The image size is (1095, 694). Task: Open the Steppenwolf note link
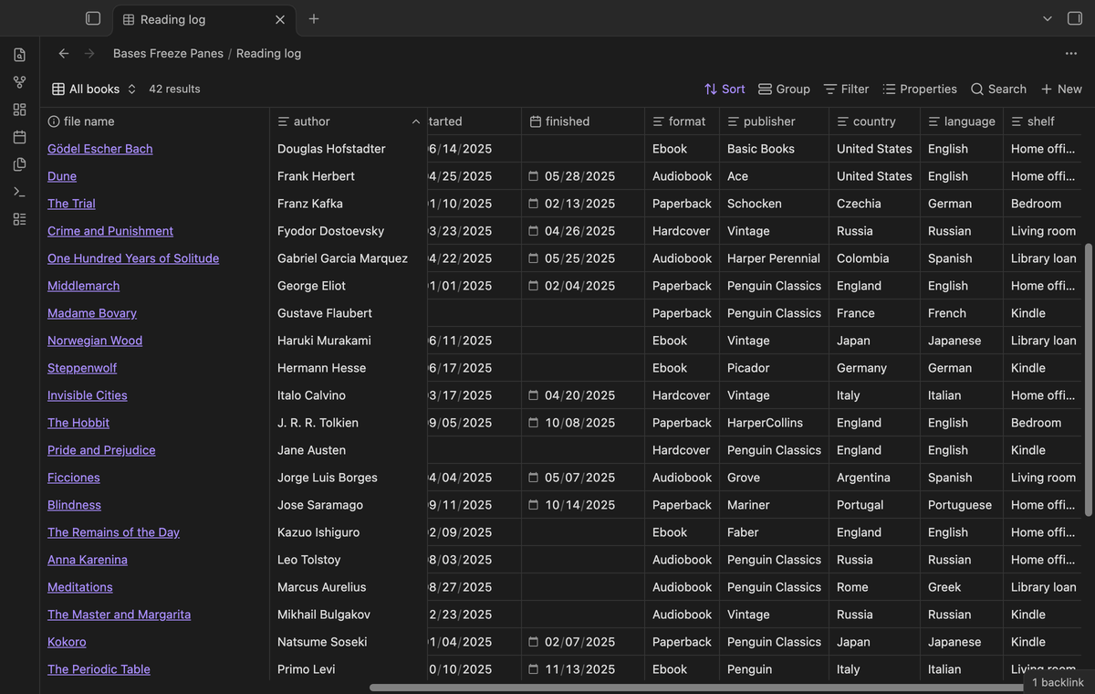[82, 368]
